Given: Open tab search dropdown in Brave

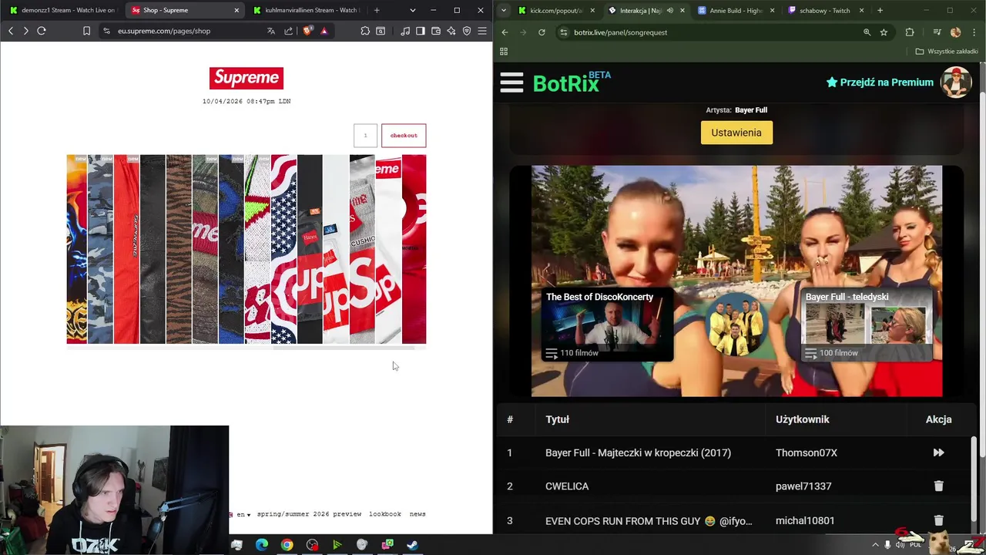Looking at the screenshot, I should coord(413,10).
